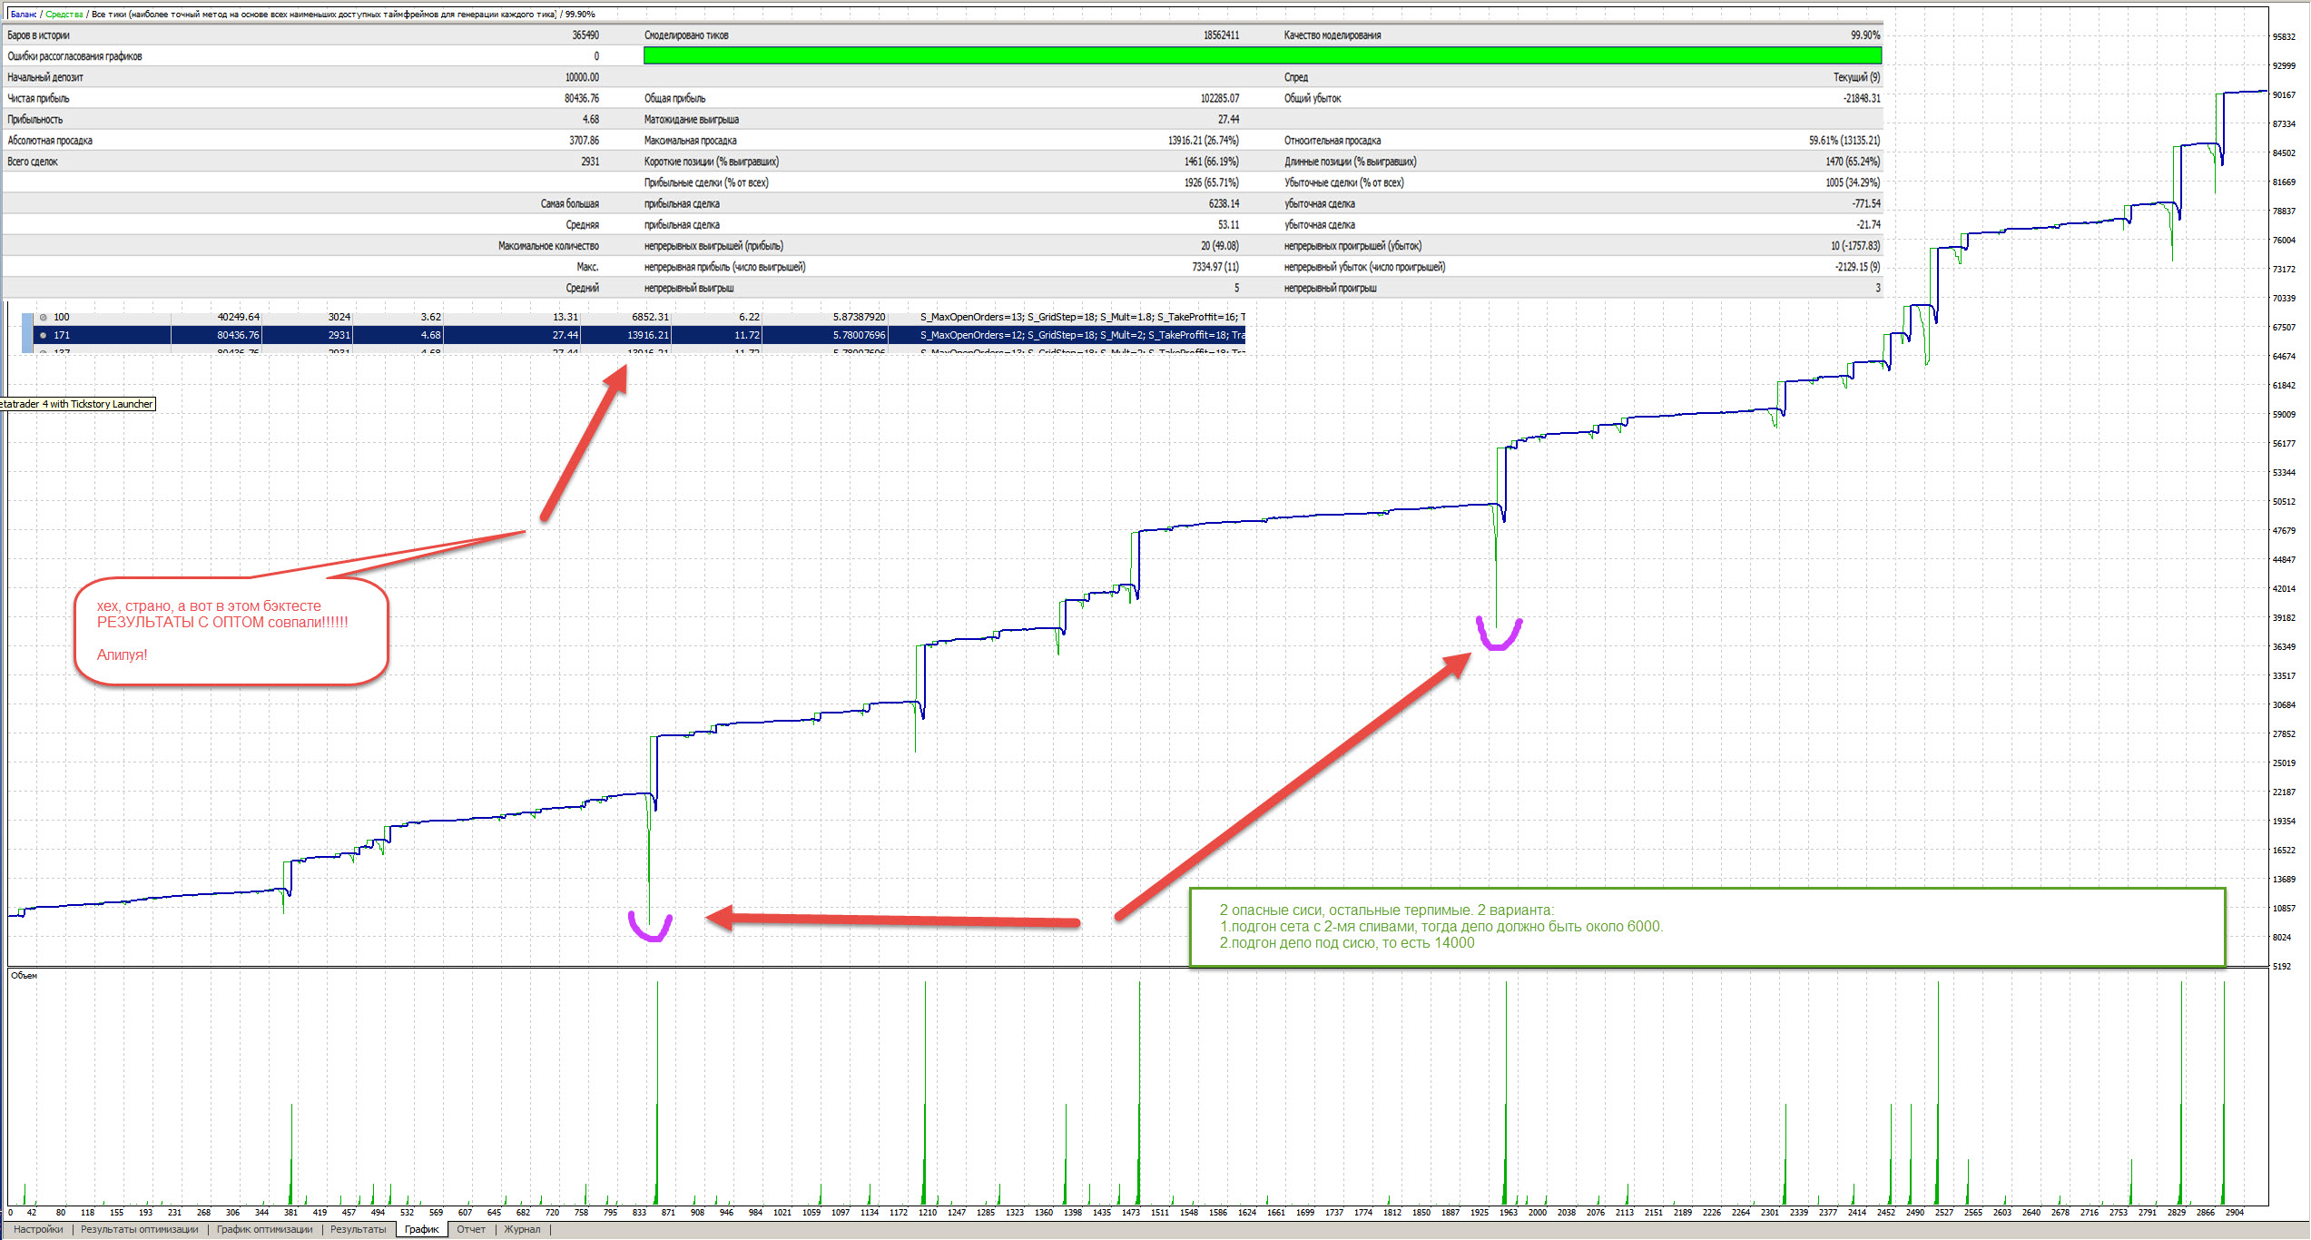Open the Отчет tab
The image size is (2311, 1240).
click(471, 1229)
